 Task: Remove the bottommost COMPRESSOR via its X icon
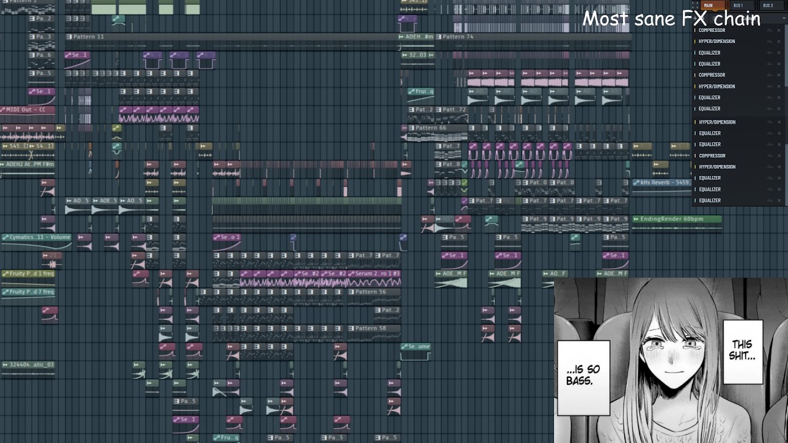[x=779, y=156]
